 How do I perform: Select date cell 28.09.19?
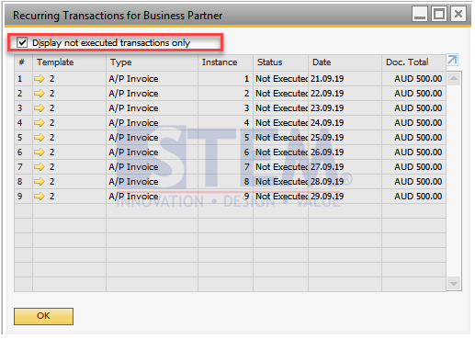tap(345, 182)
